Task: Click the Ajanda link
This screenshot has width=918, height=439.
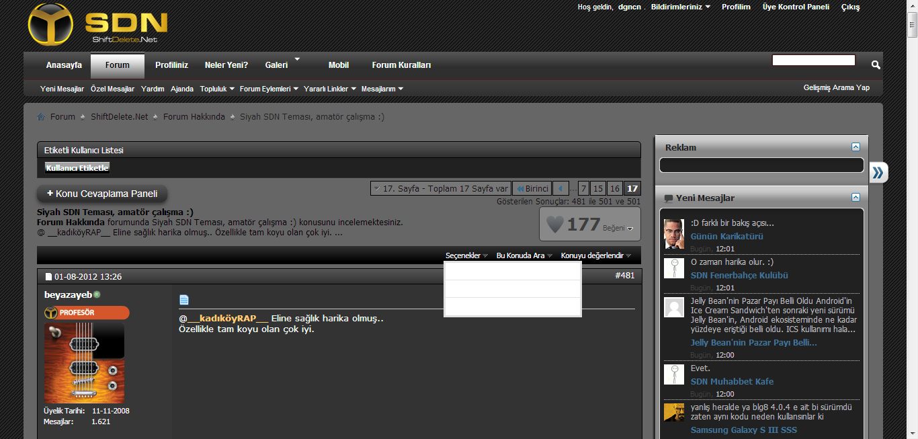Action: click(182, 89)
